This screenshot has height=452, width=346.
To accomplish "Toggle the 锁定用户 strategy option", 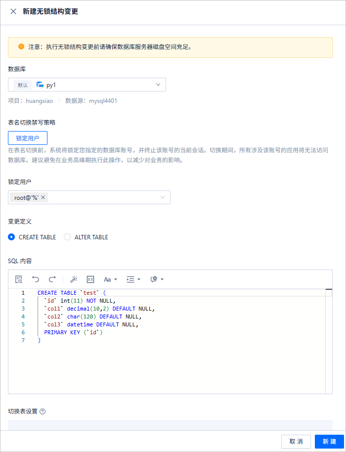I will 28,138.
